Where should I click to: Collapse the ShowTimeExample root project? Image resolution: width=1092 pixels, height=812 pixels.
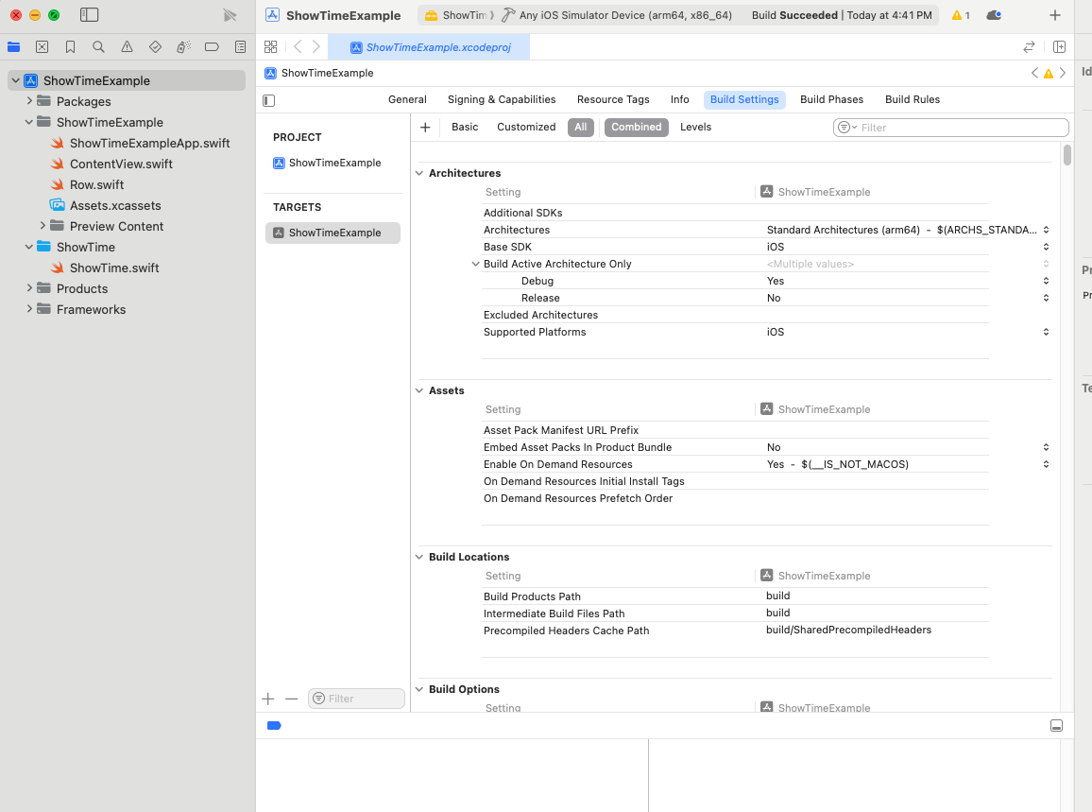coord(15,81)
